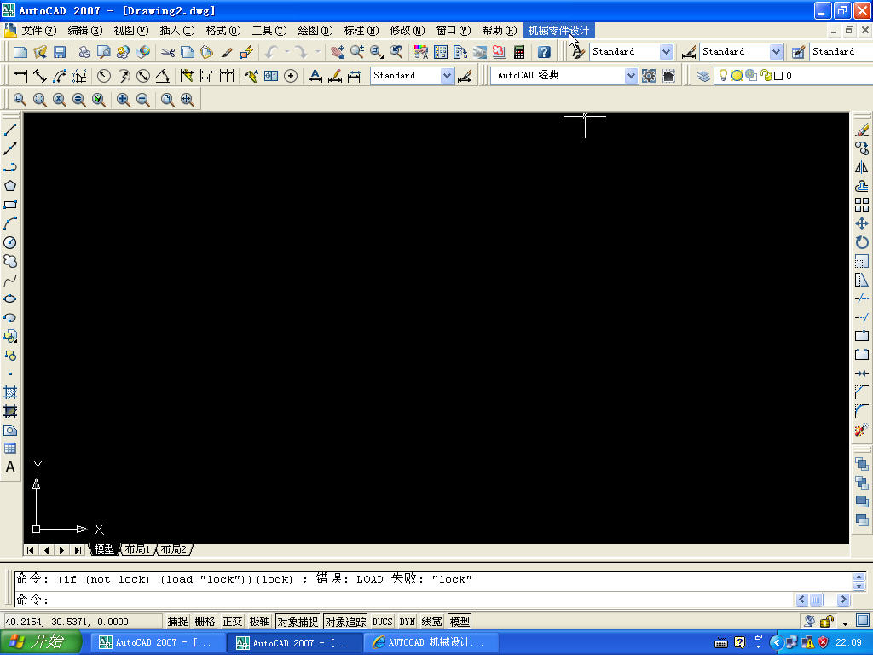Toggle DUCS dynamic UCS
Viewport: 873px width, 655px height.
point(383,622)
